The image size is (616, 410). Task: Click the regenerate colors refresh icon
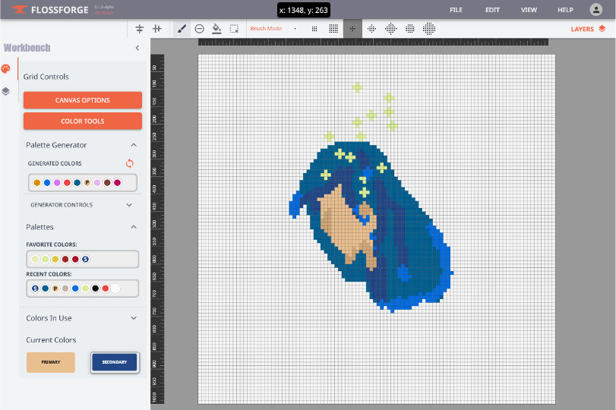130,163
